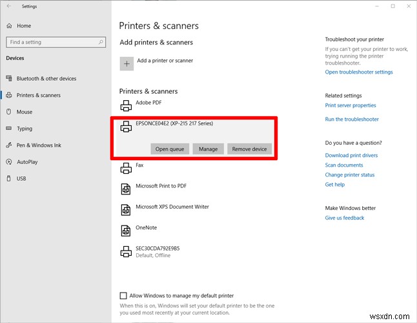
Task: Click the search magnifier icon
Action: click(x=101, y=42)
